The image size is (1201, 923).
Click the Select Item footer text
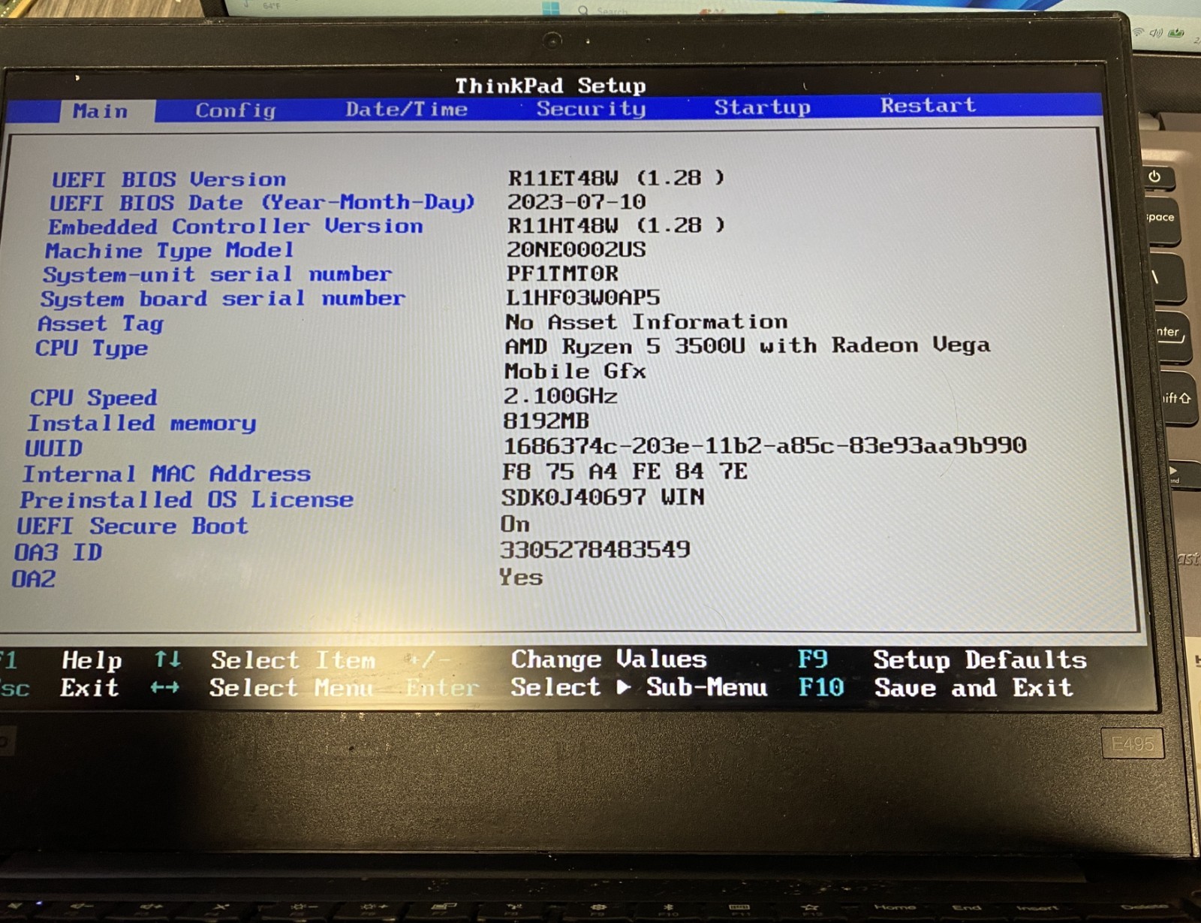coord(293,660)
